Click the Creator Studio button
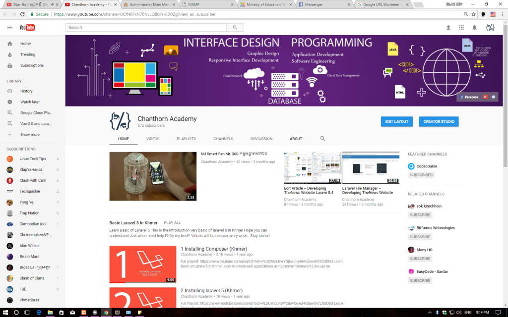508x317 pixels. 439,121
